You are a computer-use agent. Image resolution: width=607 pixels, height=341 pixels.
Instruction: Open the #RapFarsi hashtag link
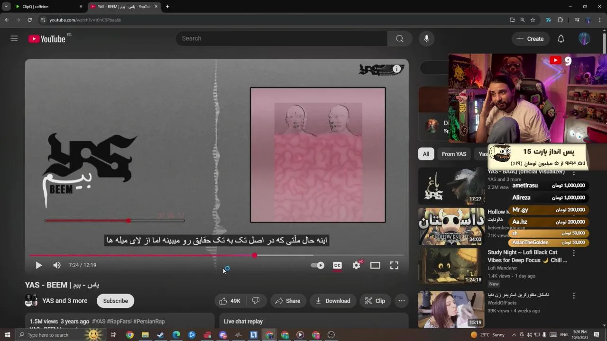(119, 322)
